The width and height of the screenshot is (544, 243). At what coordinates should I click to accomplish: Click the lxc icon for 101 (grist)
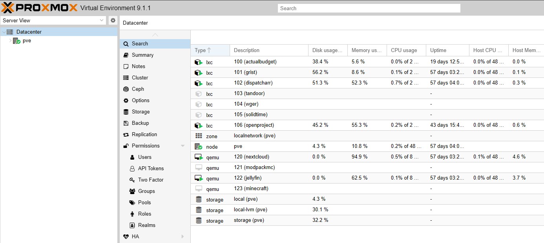pyautogui.click(x=199, y=72)
